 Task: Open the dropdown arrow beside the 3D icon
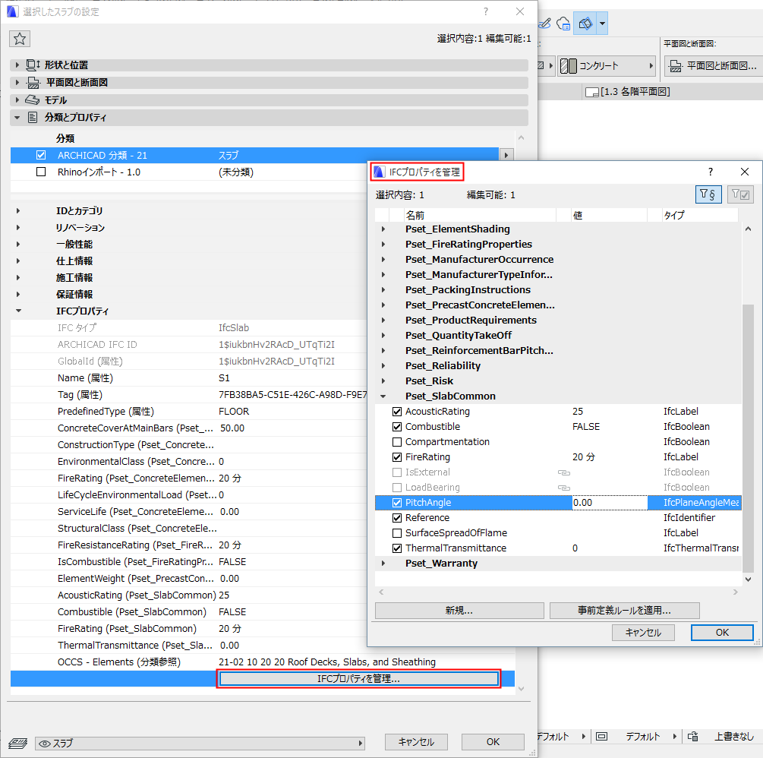[601, 23]
